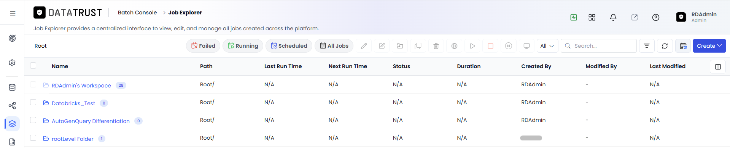Viewport: 730px width, 148px height.
Task: Sort by Modified By column header
Action: [601, 66]
